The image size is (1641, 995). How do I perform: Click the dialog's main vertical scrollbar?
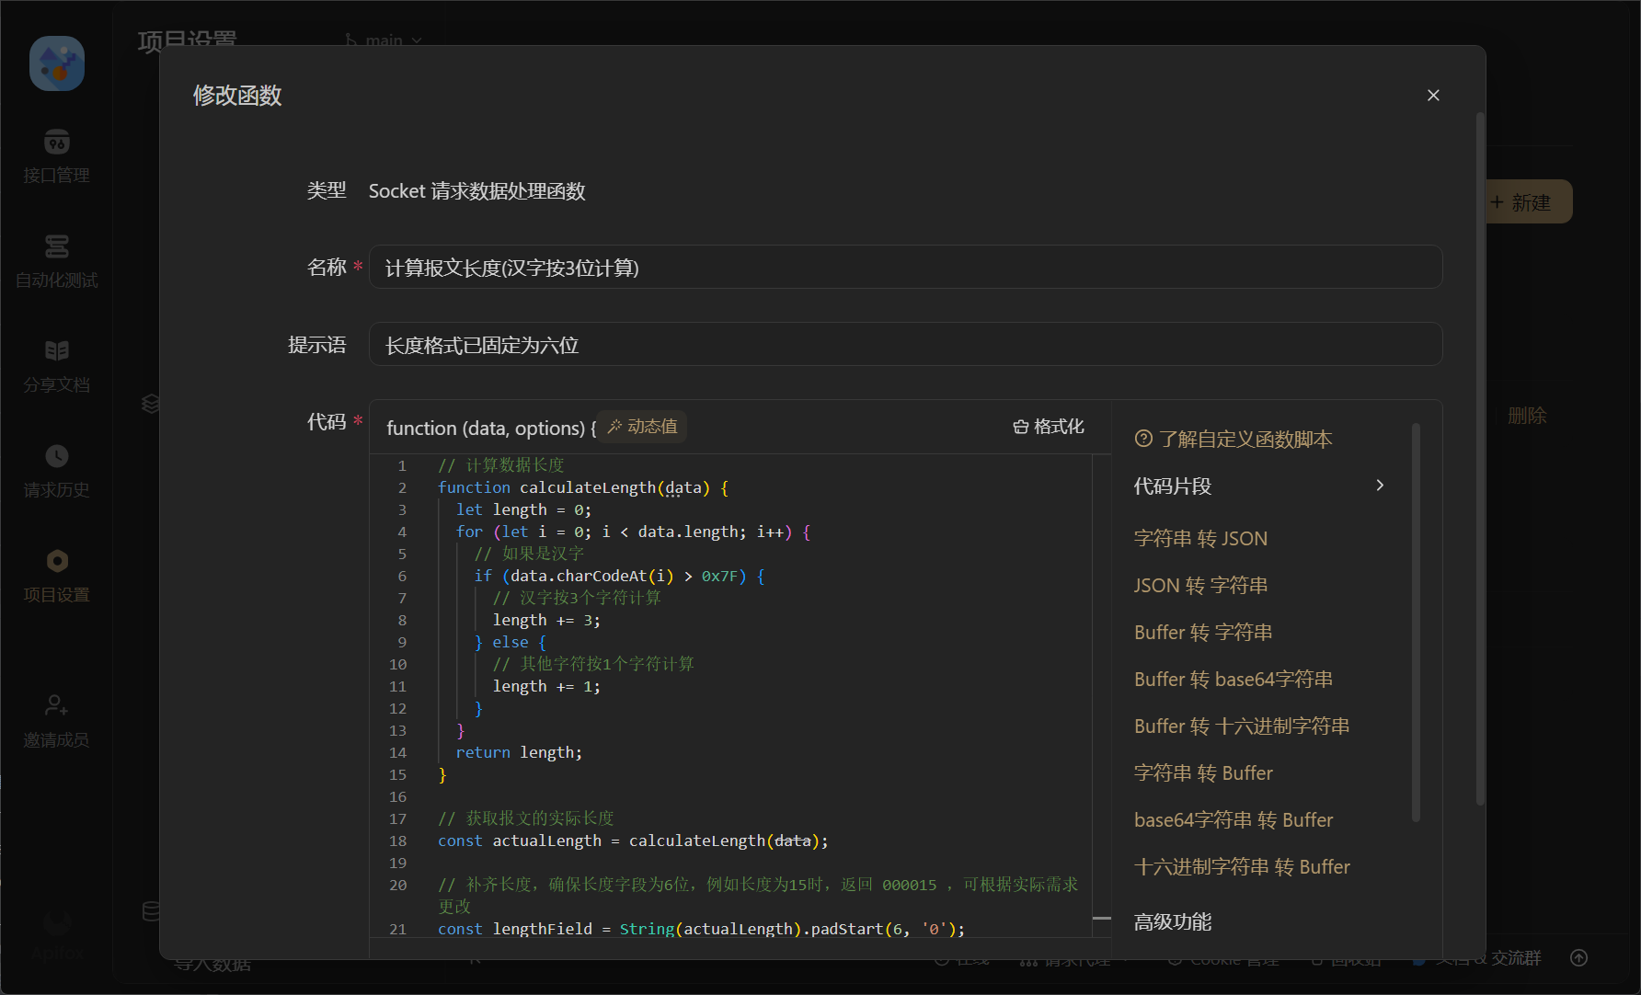(1480, 460)
